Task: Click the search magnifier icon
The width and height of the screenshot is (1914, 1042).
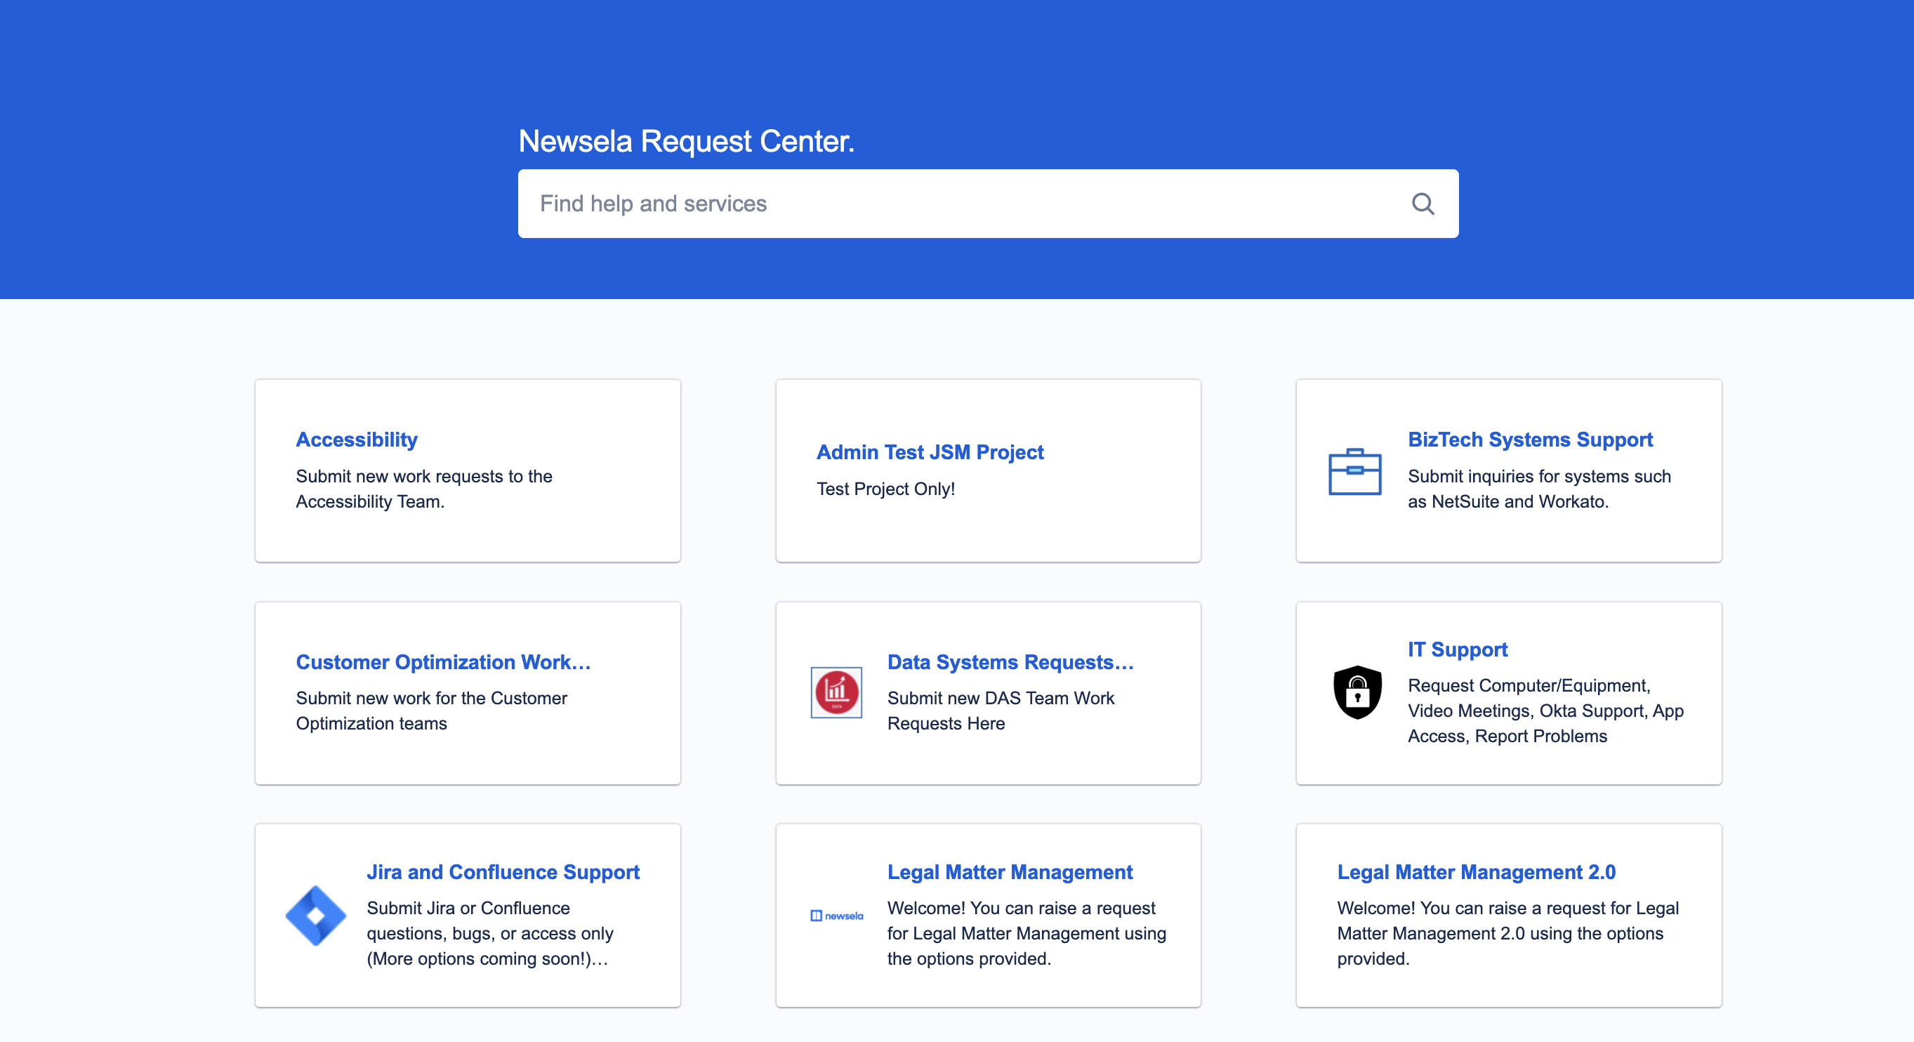Action: [x=1422, y=204]
